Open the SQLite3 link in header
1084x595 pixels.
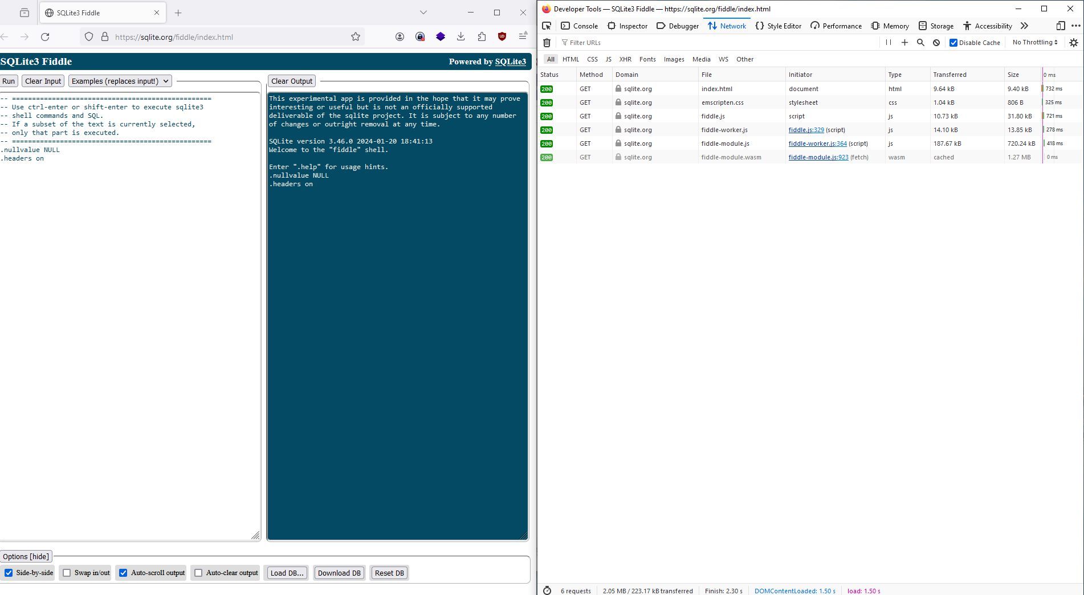(511, 61)
